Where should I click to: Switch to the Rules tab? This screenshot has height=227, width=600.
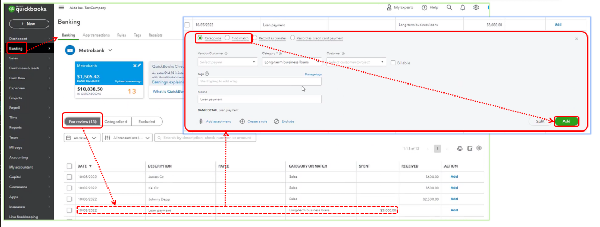(122, 35)
